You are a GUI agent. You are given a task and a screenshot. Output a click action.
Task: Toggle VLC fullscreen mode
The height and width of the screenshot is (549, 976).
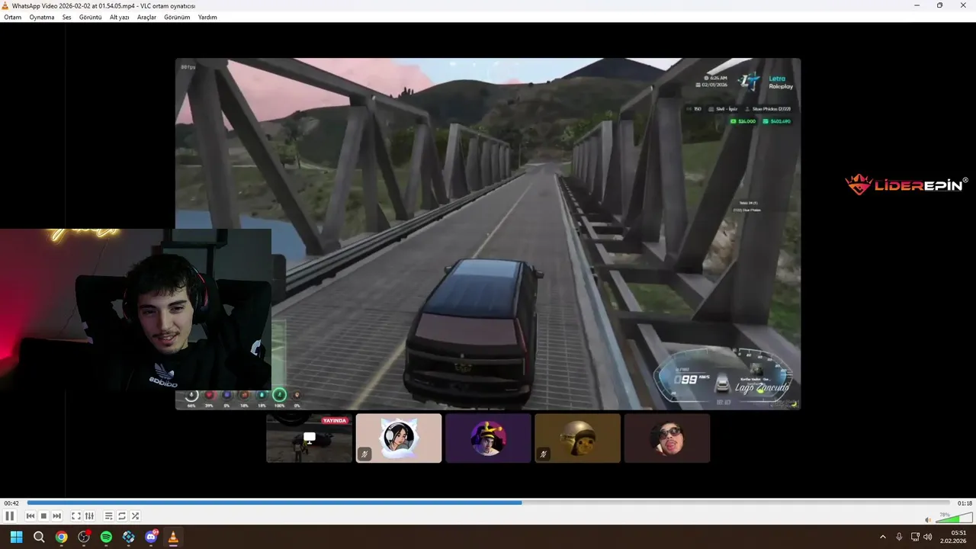(76, 516)
